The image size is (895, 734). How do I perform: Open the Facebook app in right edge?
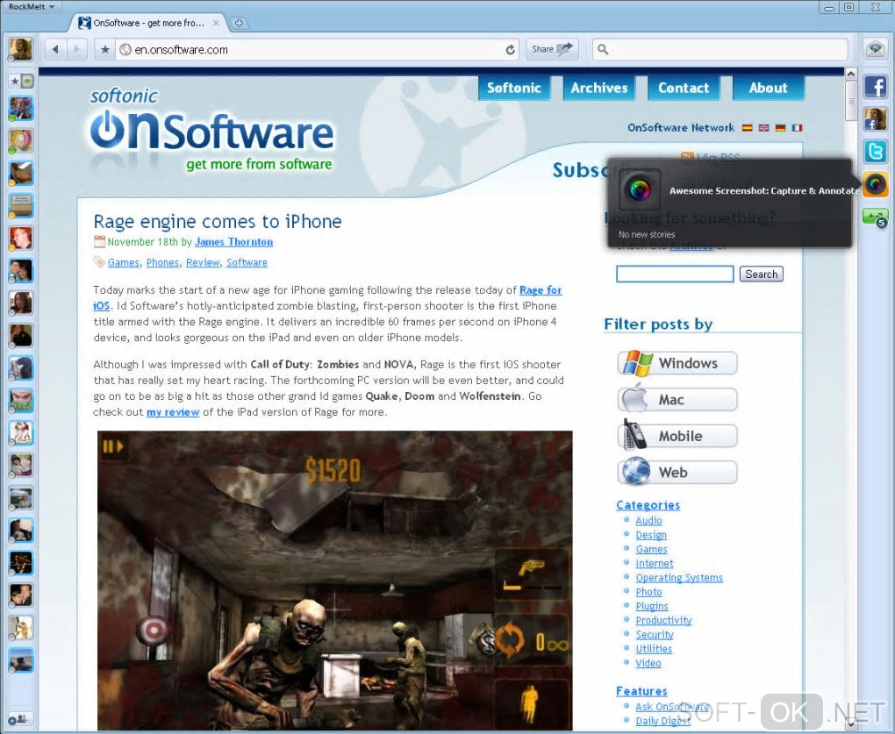875,88
